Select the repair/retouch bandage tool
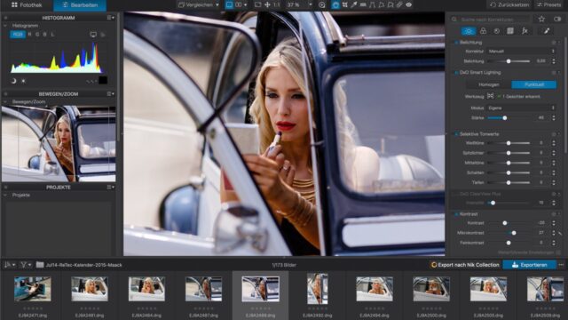This screenshot has width=568, height=320. tap(399, 5)
